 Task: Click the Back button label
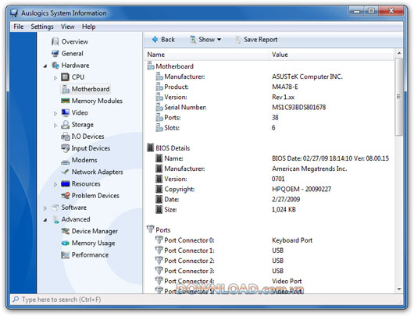point(168,40)
